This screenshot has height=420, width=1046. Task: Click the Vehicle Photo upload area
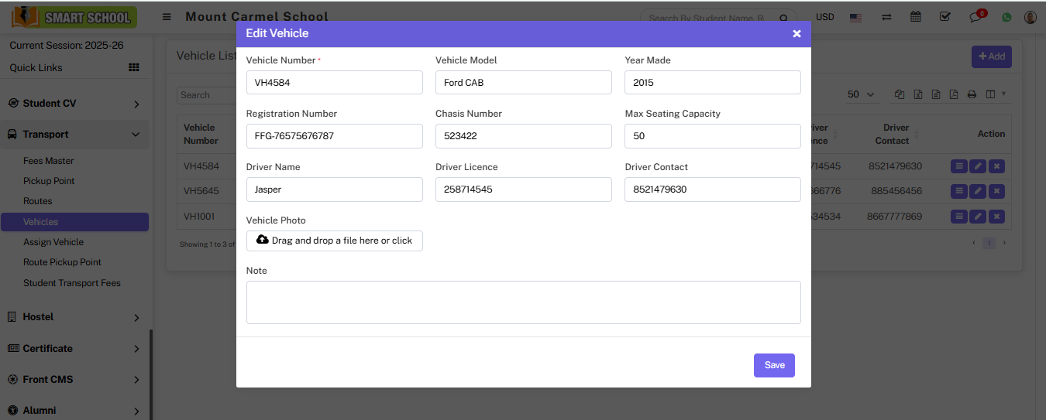click(334, 241)
